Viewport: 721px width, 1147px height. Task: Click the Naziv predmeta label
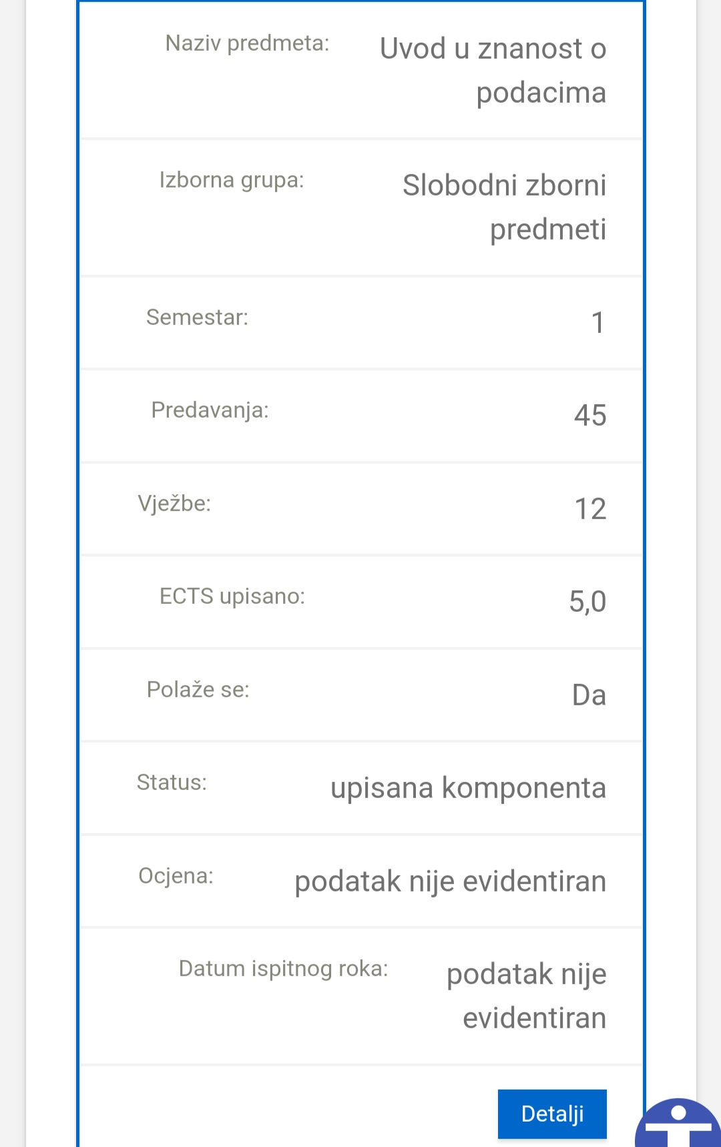point(247,43)
